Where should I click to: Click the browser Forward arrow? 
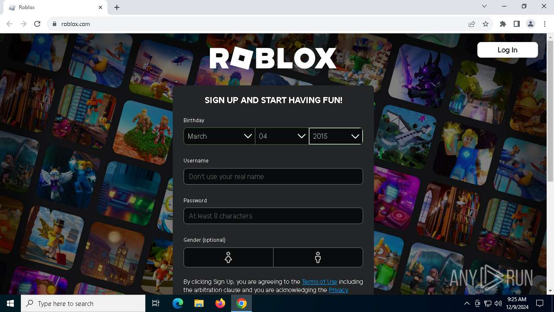coord(23,24)
